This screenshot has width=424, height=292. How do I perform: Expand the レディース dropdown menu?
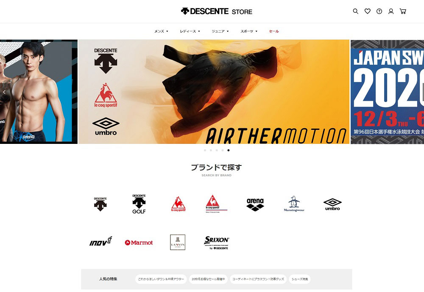click(190, 31)
